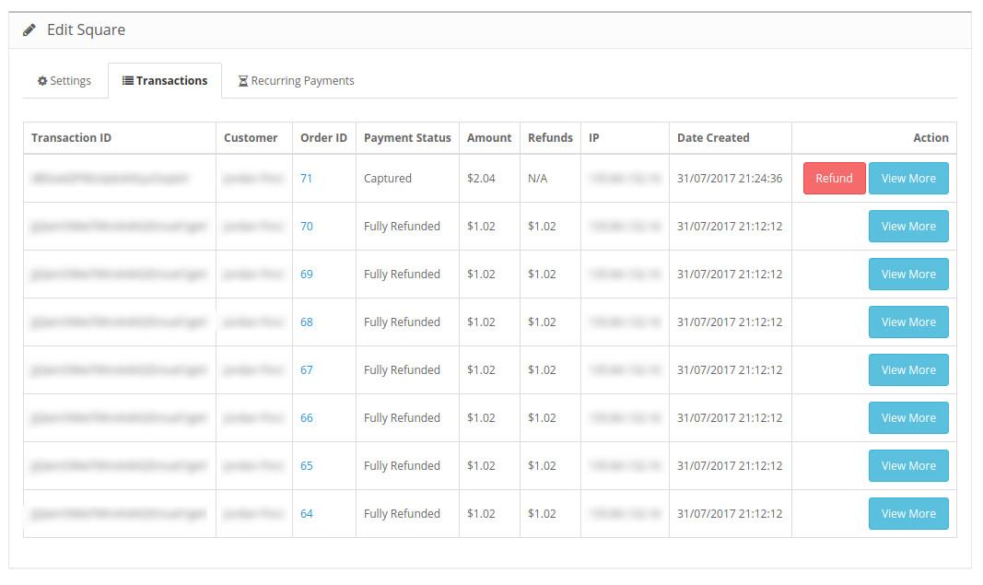Click the list icon on Transactions tab
Image resolution: width=983 pixels, height=585 pixels.
coord(128,81)
